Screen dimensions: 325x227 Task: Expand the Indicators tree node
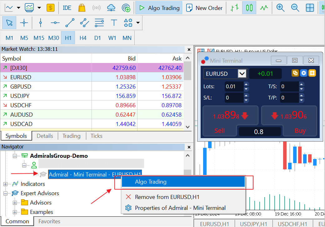click(5, 184)
